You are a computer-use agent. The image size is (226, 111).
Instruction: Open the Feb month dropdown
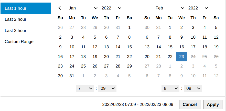pos(170,8)
